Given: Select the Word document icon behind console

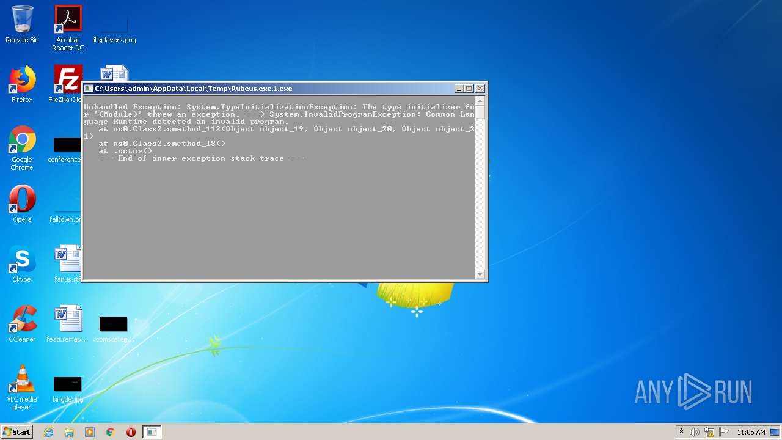Looking at the screenshot, I should tap(114, 73).
